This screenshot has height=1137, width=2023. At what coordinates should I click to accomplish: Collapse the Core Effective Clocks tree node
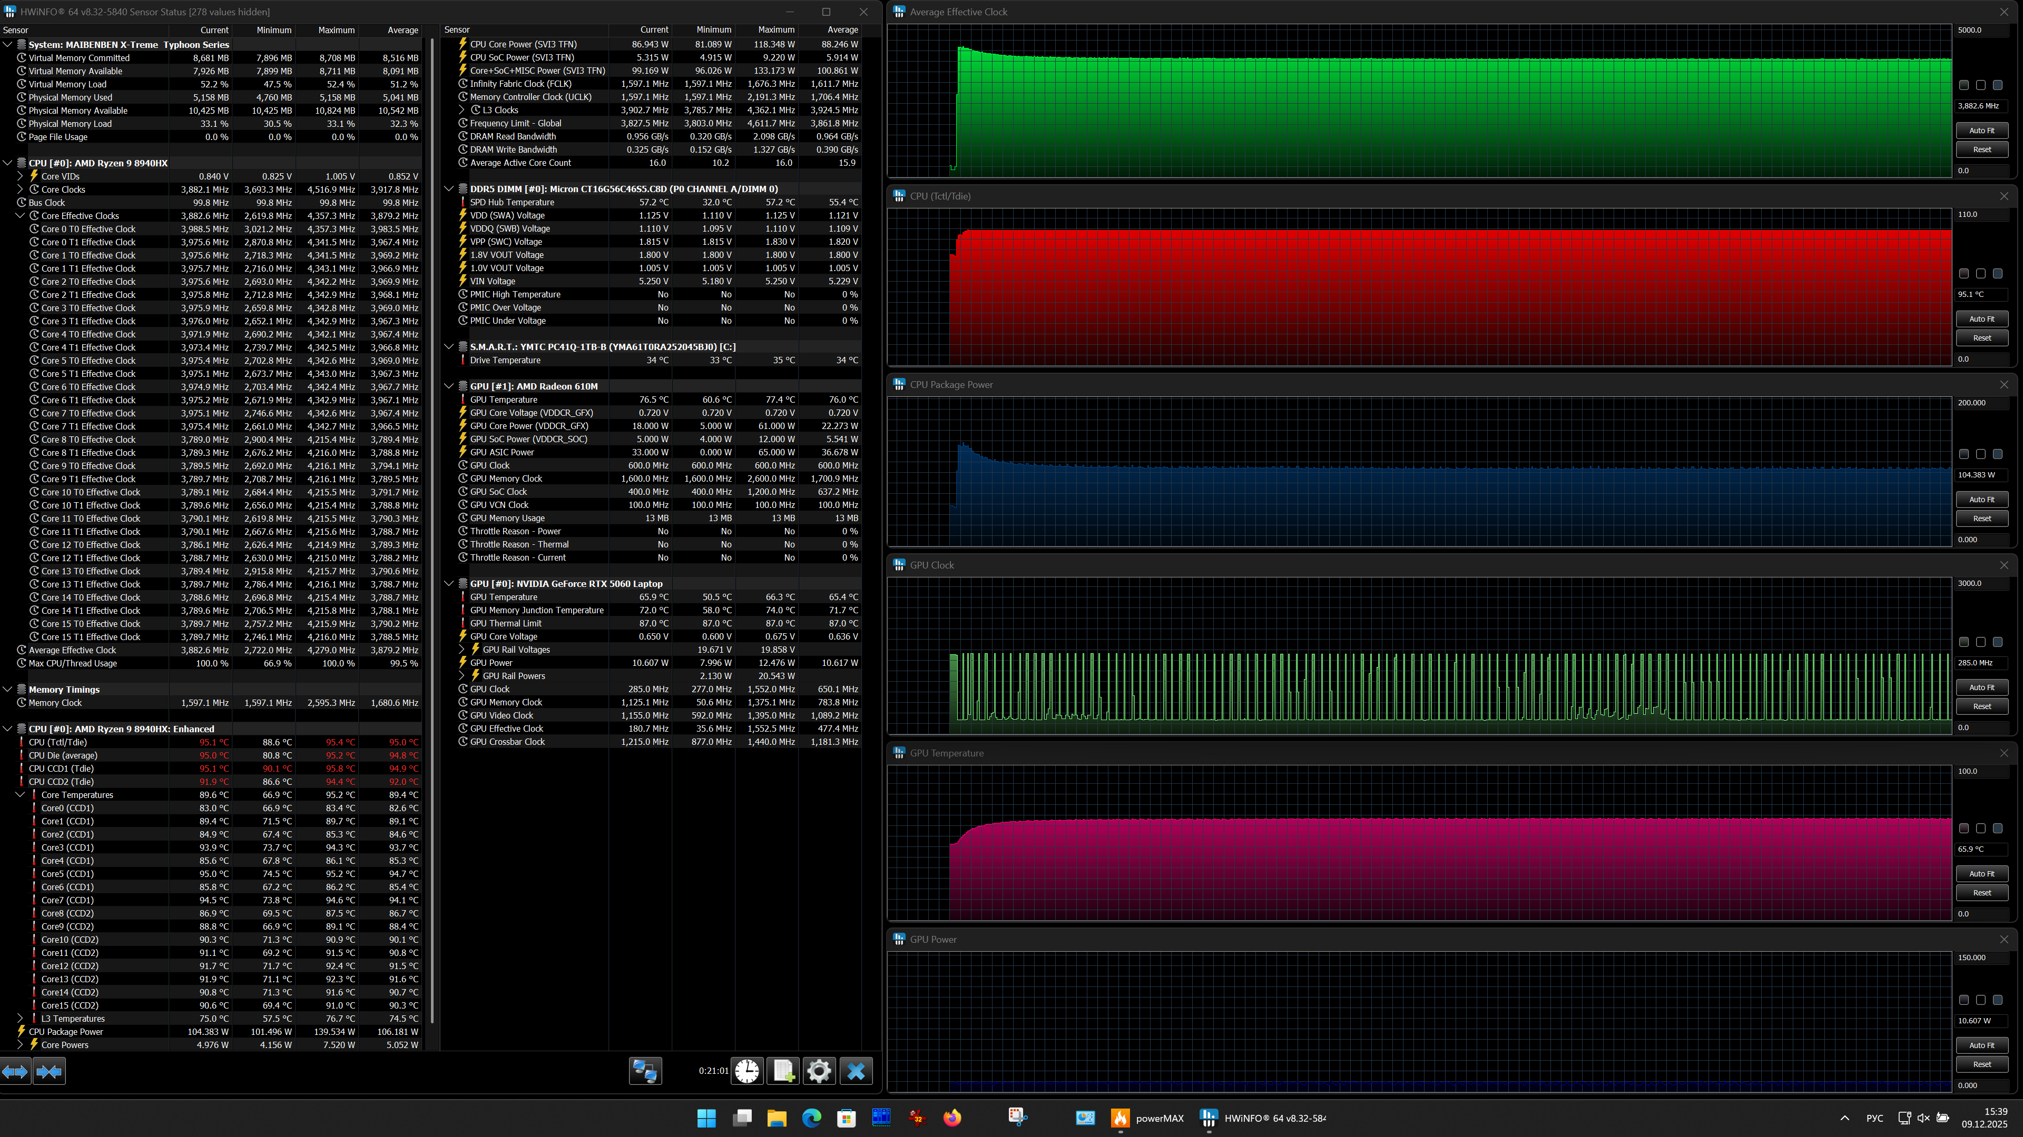pos(21,216)
